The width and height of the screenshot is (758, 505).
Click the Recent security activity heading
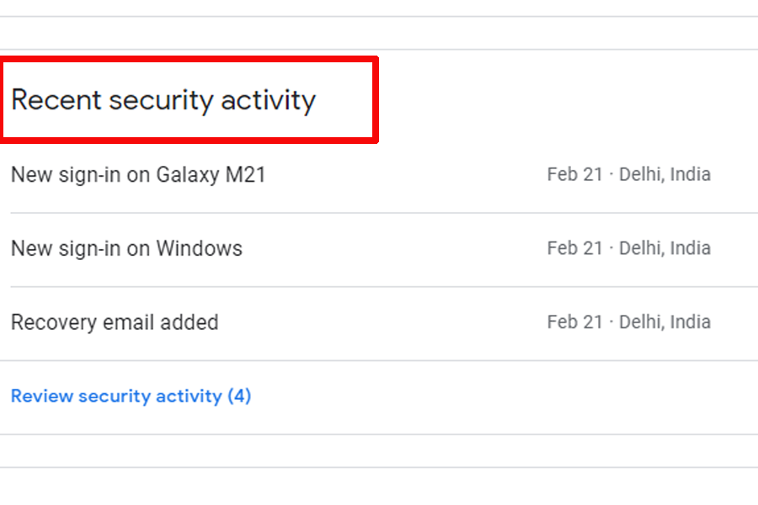pos(163,100)
